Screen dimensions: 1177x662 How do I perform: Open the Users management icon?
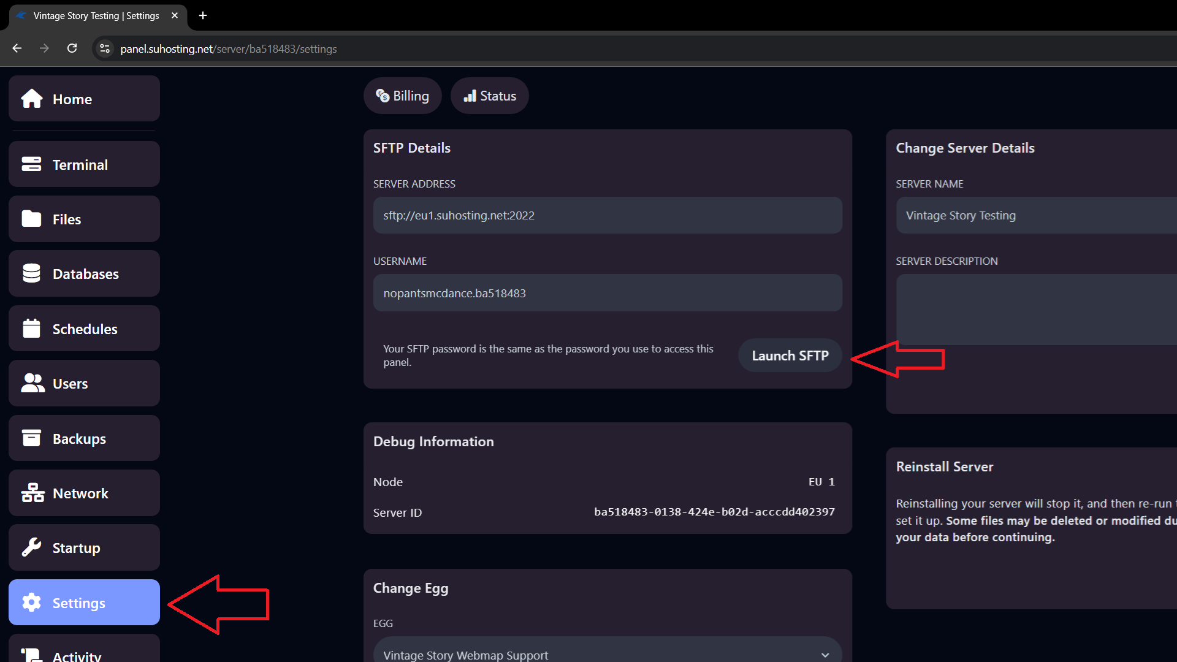click(x=32, y=383)
